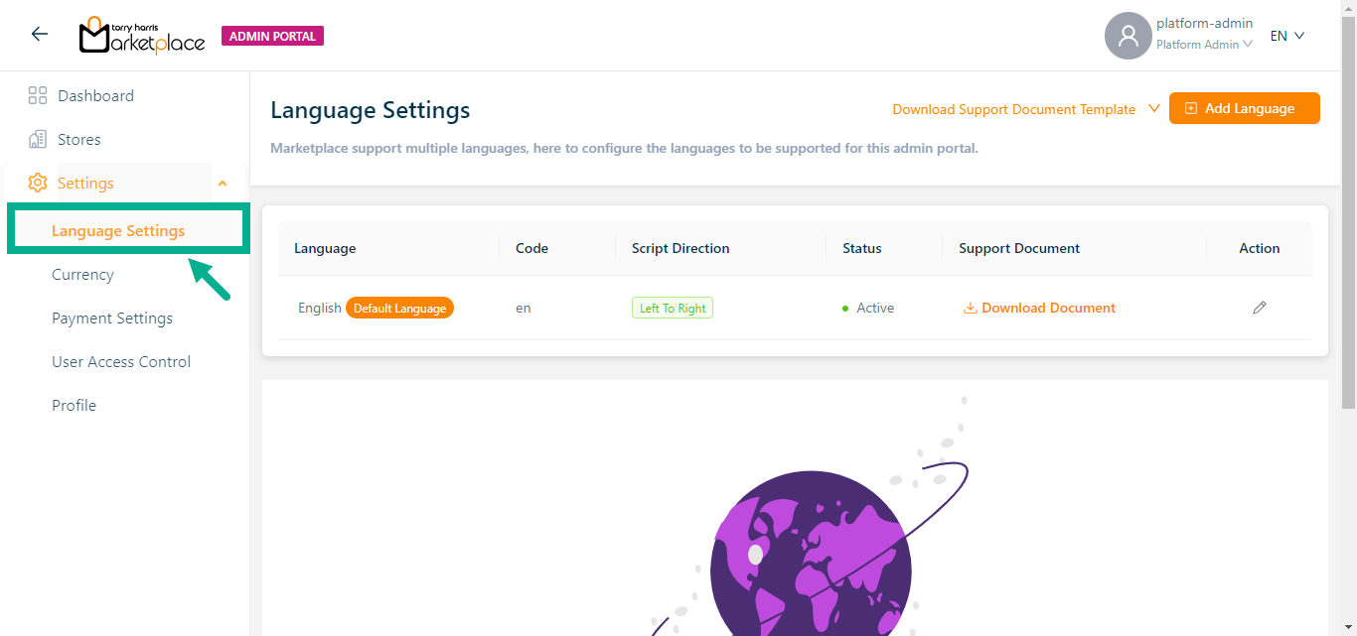Click the pencil edit icon for English

(x=1259, y=309)
